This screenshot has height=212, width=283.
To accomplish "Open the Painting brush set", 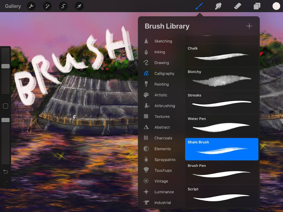I will coord(162,84).
